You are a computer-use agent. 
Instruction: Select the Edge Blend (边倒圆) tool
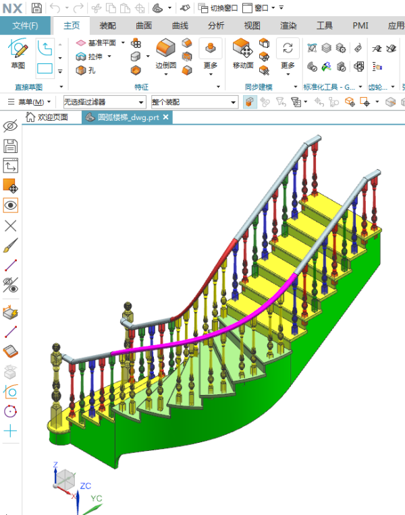tap(165, 53)
